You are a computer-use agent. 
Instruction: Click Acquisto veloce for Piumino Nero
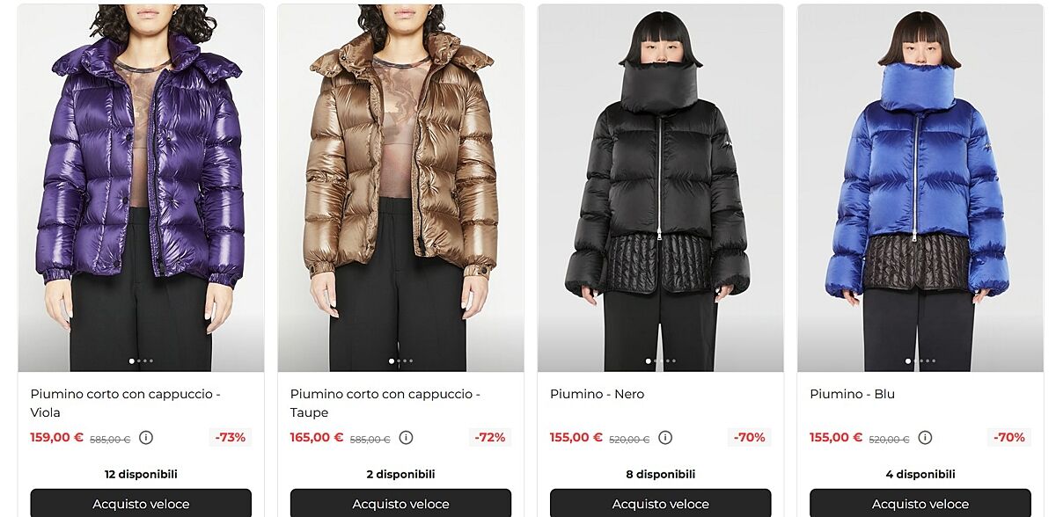[661, 504]
